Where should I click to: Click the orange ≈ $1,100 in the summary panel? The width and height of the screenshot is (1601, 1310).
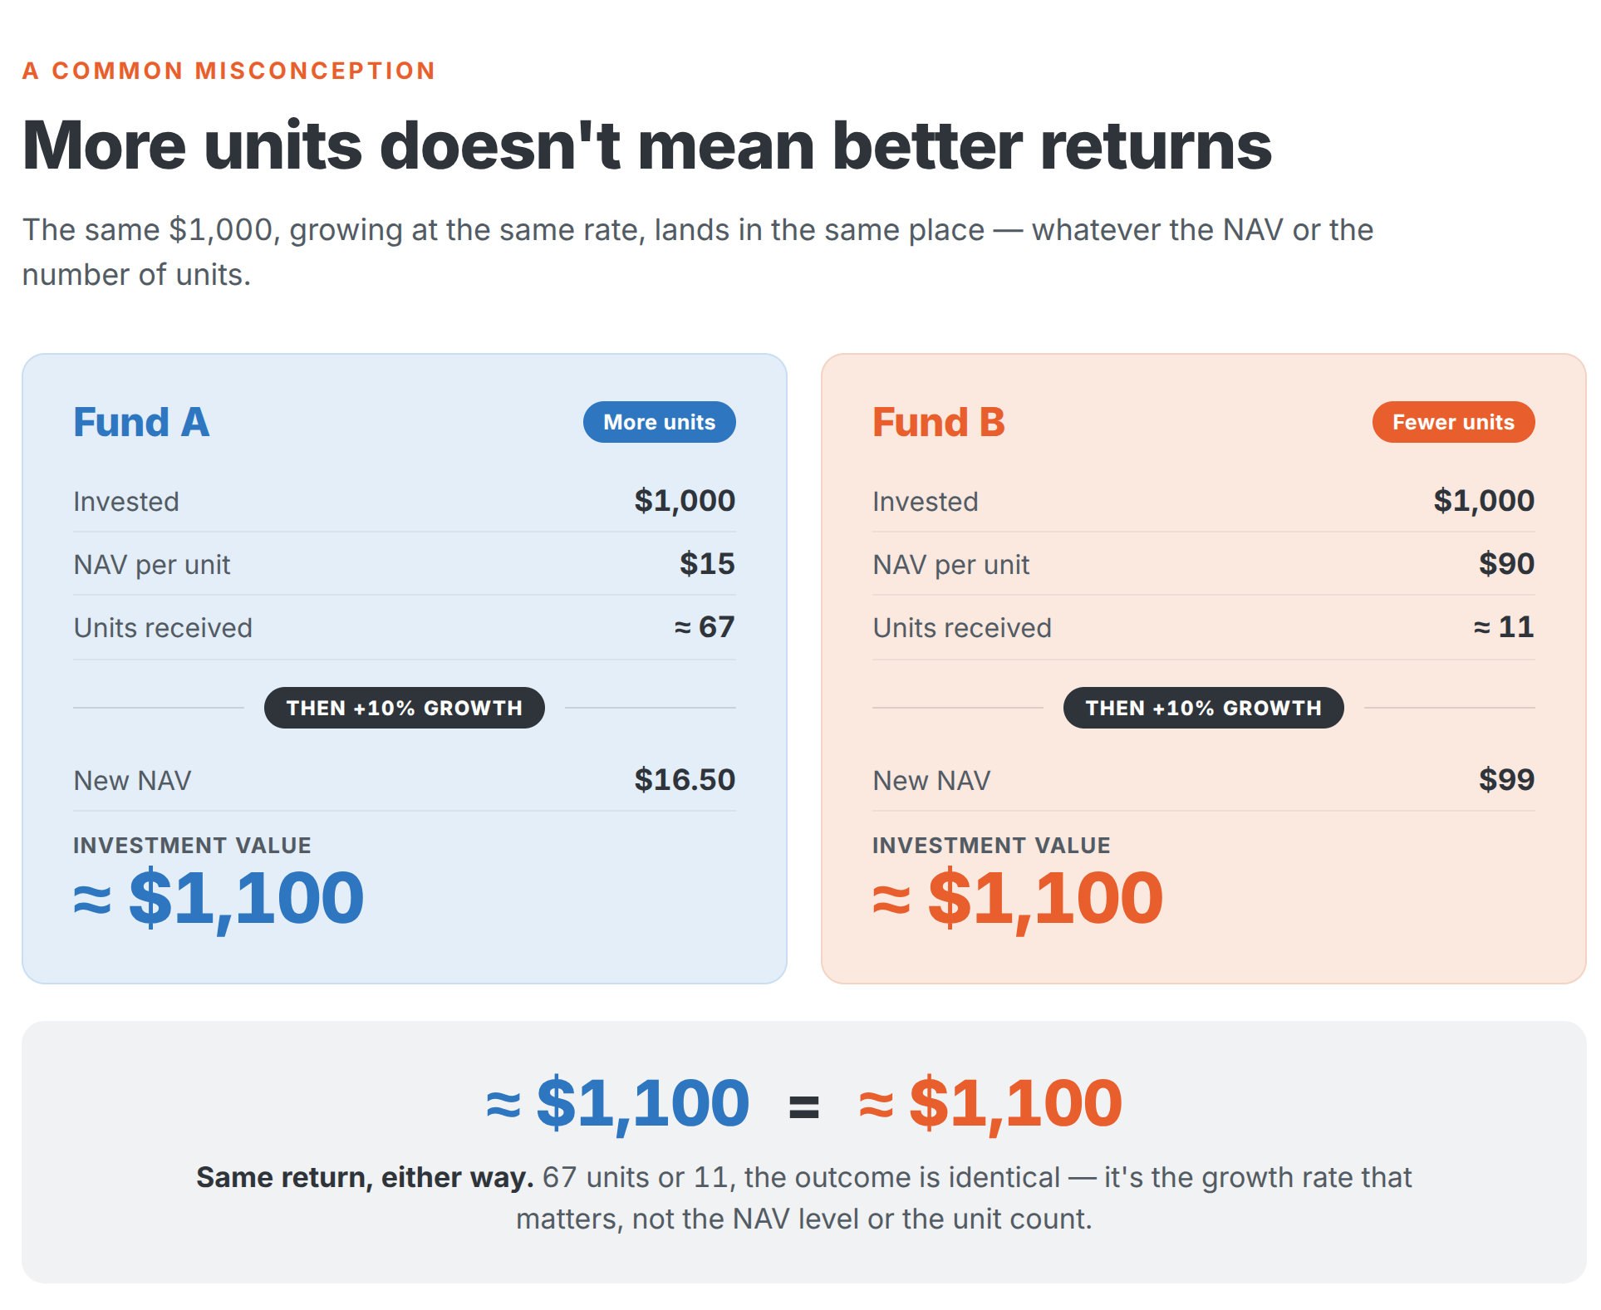click(990, 1104)
